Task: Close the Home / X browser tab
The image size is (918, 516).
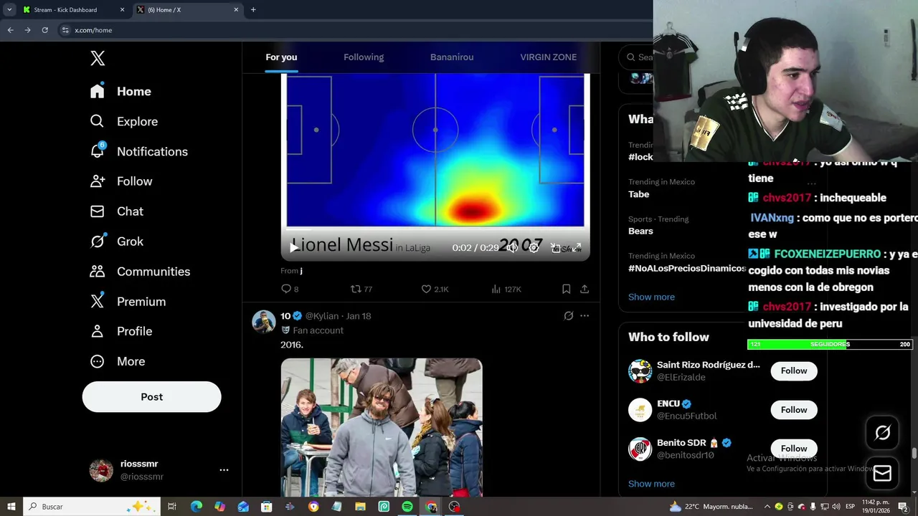Action: click(x=236, y=10)
